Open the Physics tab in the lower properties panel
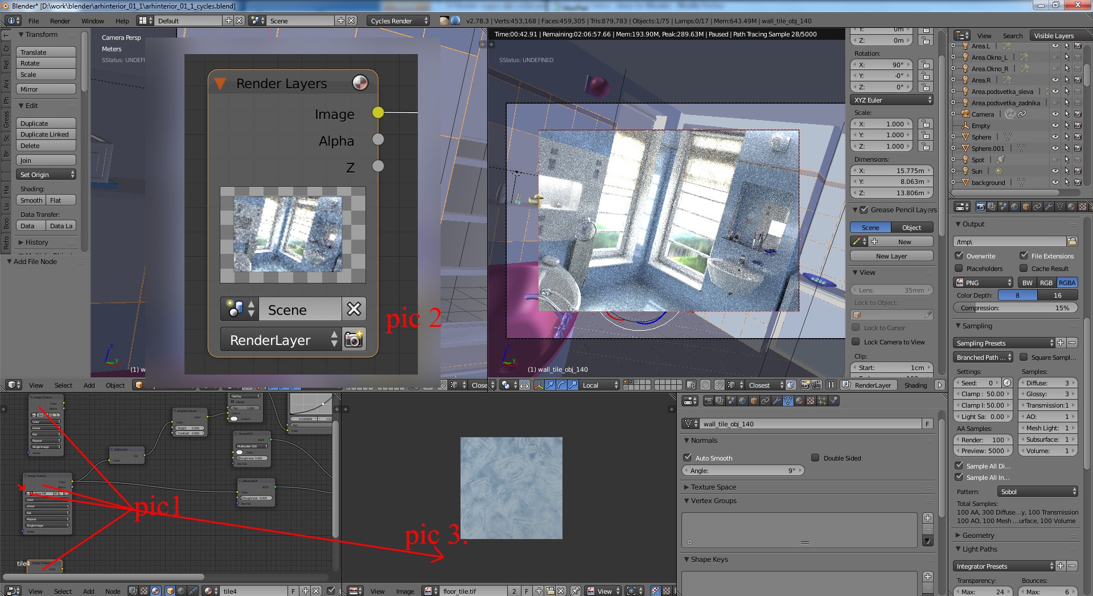 pyautogui.click(x=833, y=401)
